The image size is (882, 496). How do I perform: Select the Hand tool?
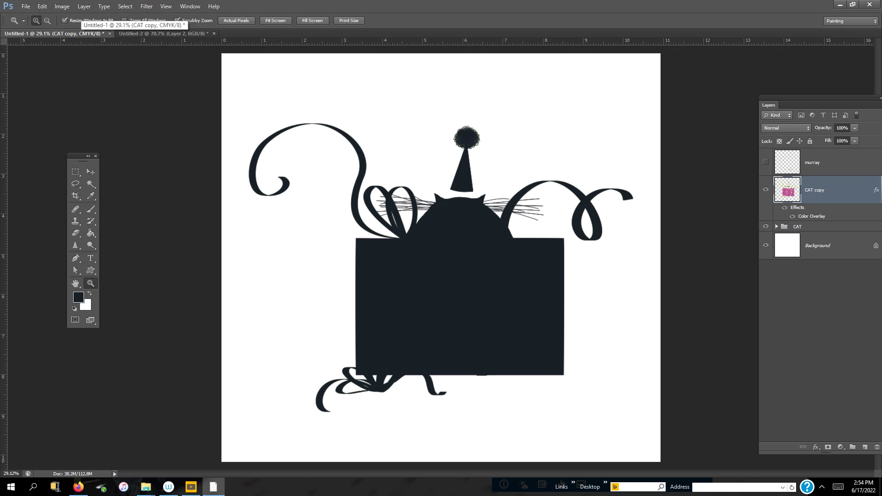(75, 283)
